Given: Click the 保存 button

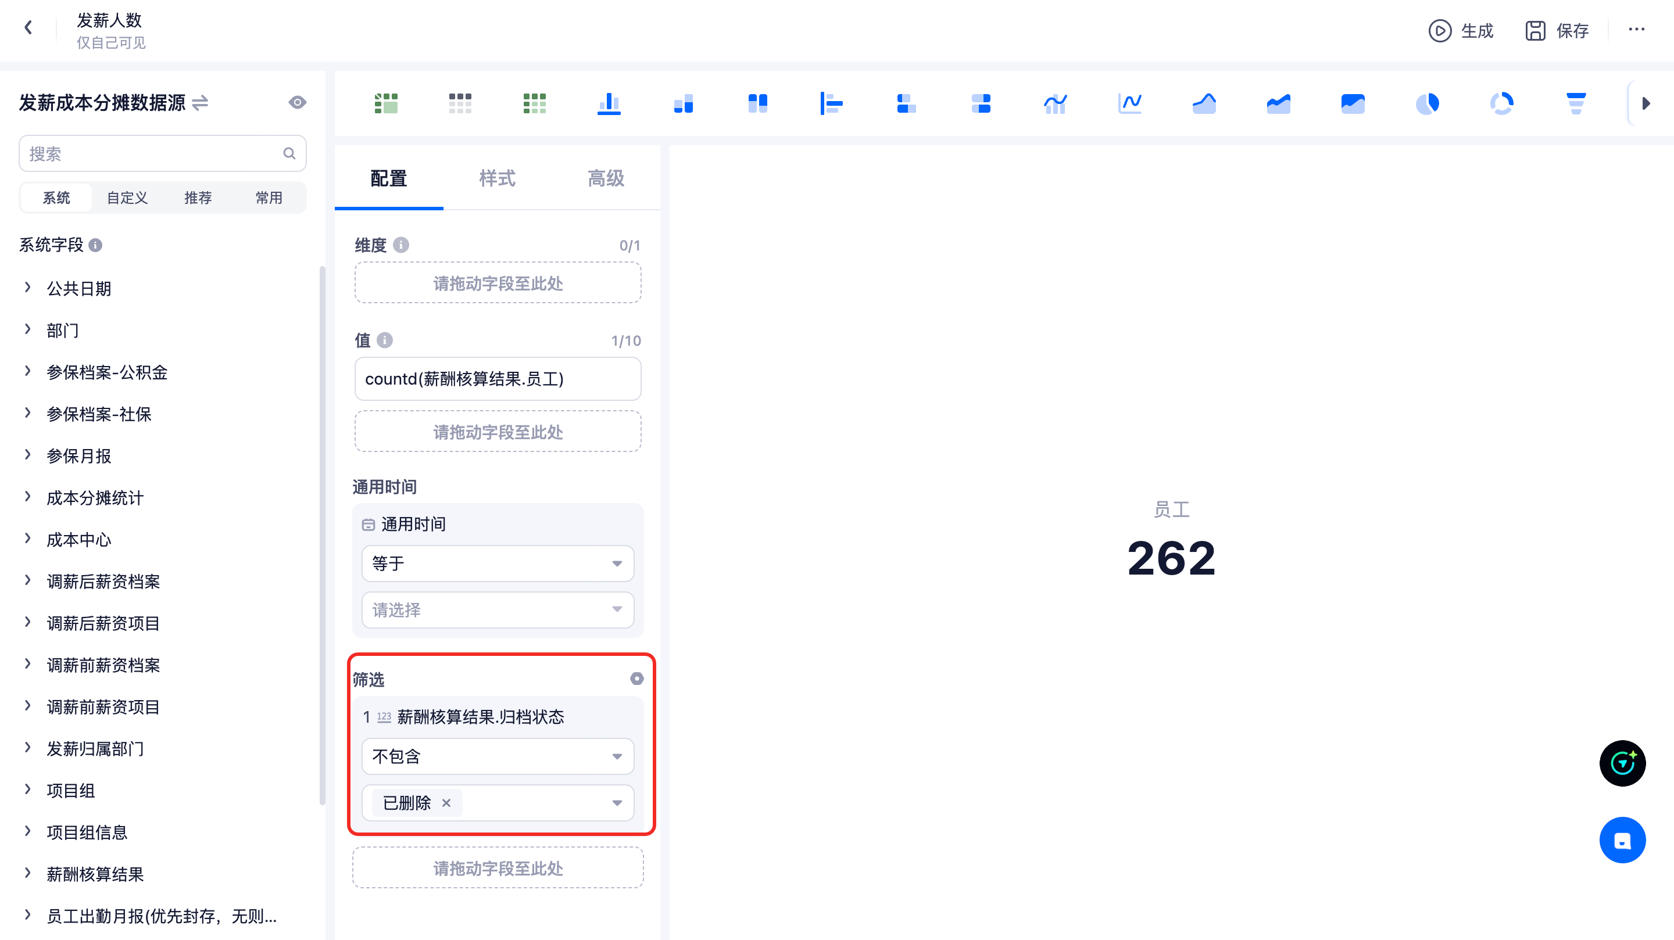Looking at the screenshot, I should tap(1557, 31).
